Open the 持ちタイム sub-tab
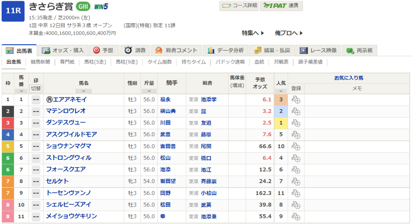The width and height of the screenshot is (412, 224). 194,62
